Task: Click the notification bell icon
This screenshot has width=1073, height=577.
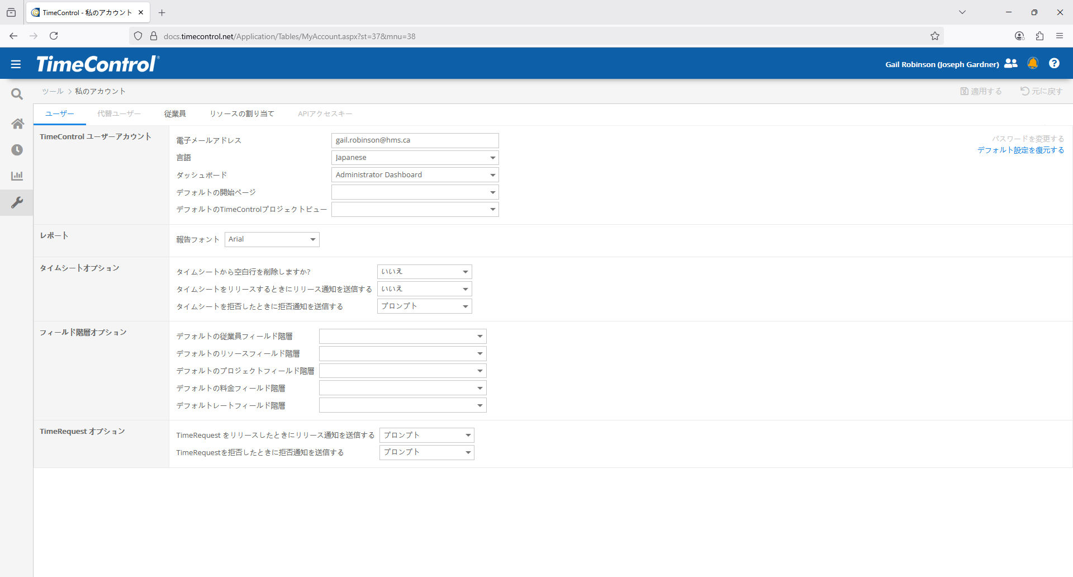Action: (1033, 64)
